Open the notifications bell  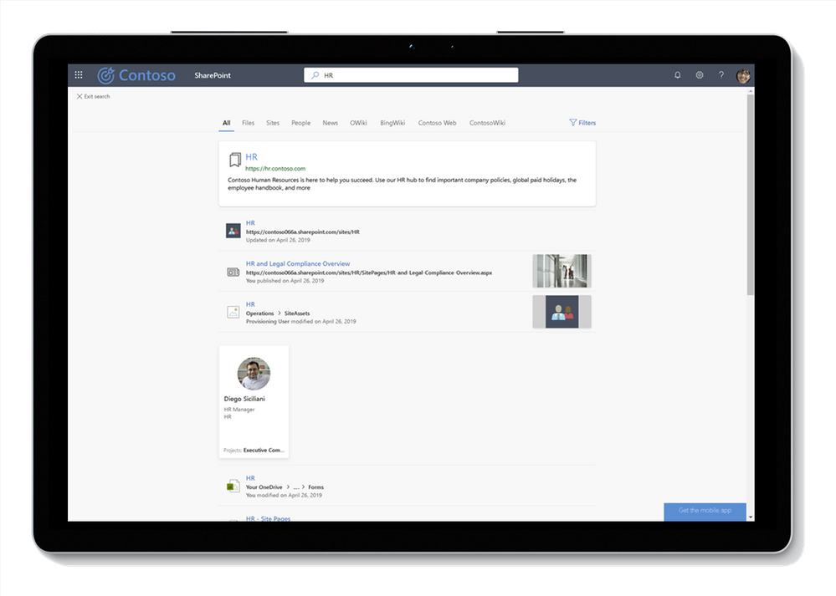click(677, 75)
